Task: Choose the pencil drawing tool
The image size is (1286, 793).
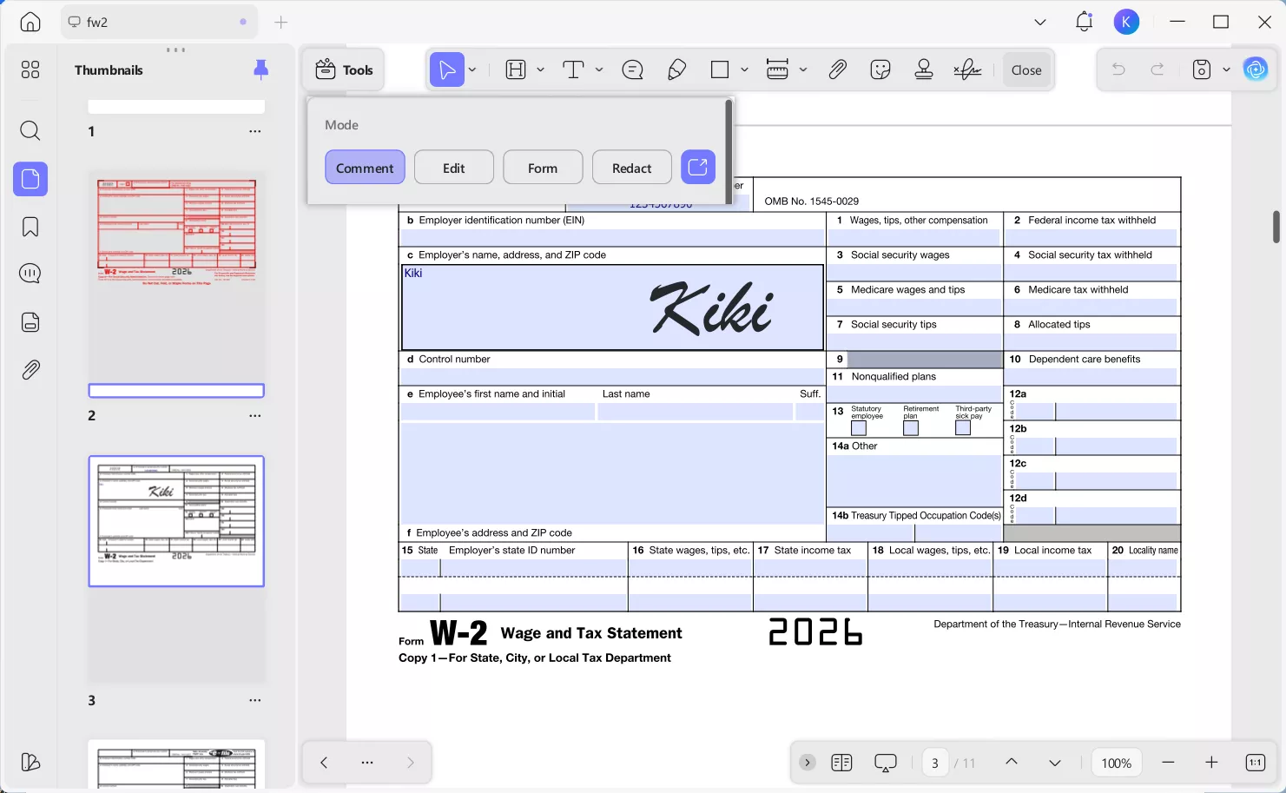Action: click(x=676, y=70)
